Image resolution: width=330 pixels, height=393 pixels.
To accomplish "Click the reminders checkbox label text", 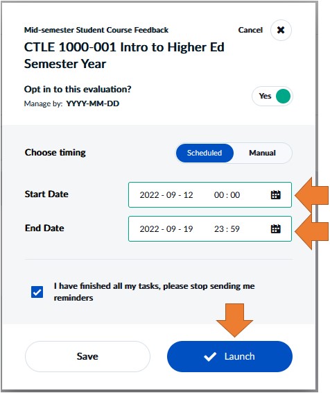I will (x=154, y=292).
